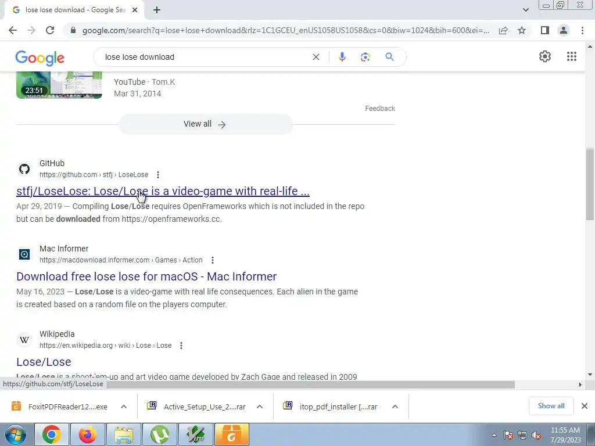Expand the tab search chevron
This screenshot has width=595, height=446.
525,10
